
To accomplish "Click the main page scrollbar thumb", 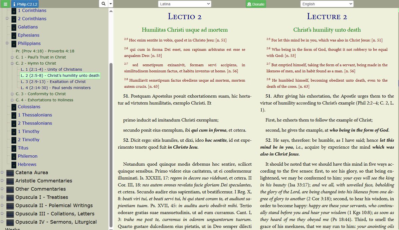I will [398, 83].
